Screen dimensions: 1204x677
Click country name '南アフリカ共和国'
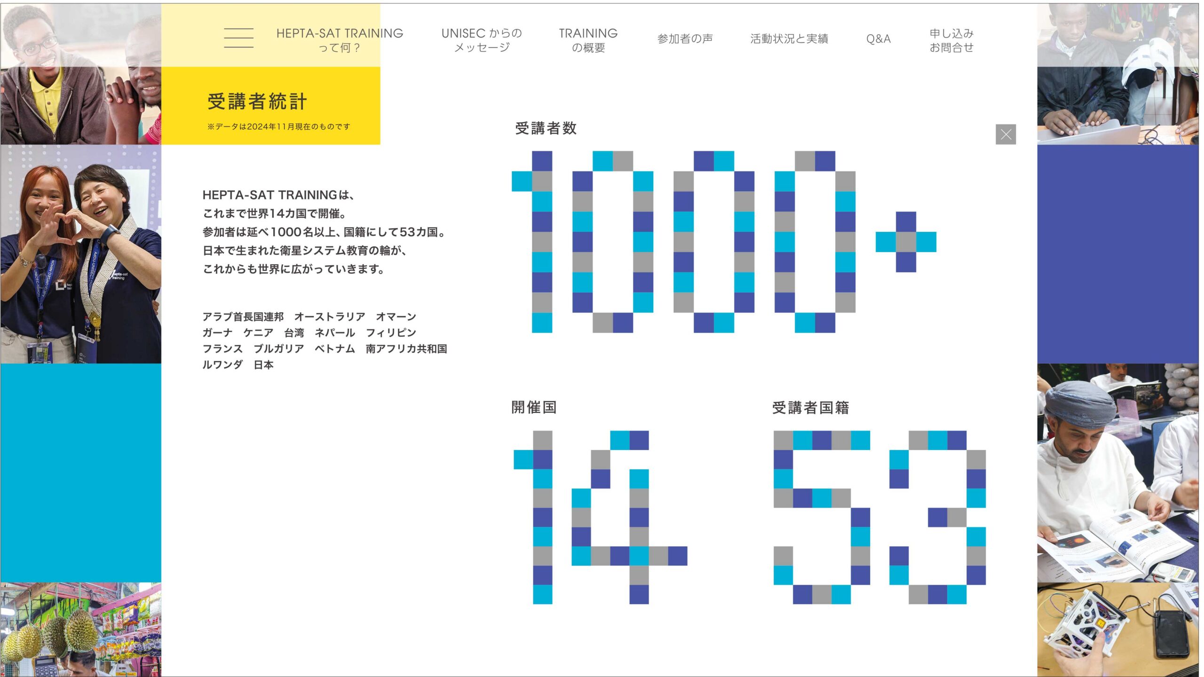406,349
